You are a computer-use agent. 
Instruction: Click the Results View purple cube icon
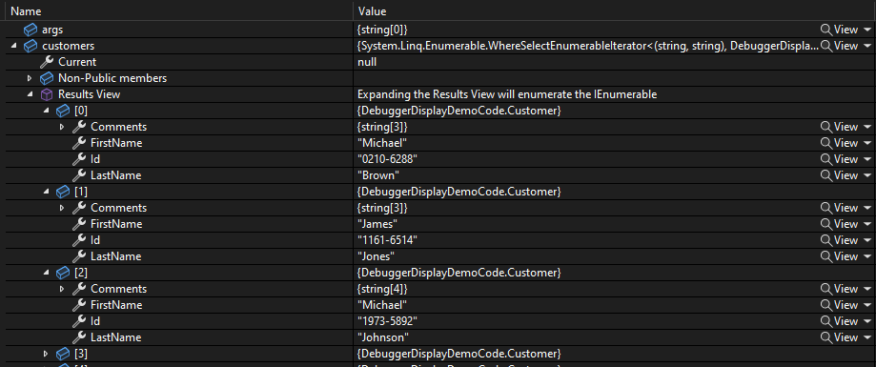click(47, 94)
